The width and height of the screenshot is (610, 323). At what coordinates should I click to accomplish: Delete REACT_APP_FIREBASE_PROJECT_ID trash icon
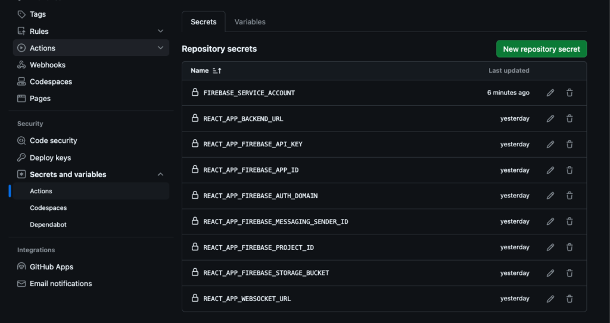[569, 247]
